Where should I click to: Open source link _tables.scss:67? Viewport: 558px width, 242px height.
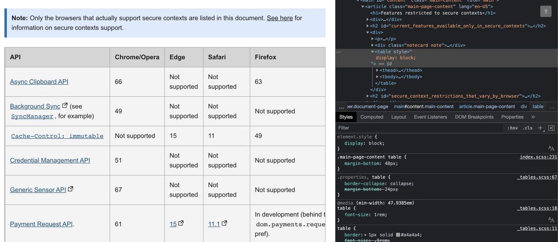point(537,177)
